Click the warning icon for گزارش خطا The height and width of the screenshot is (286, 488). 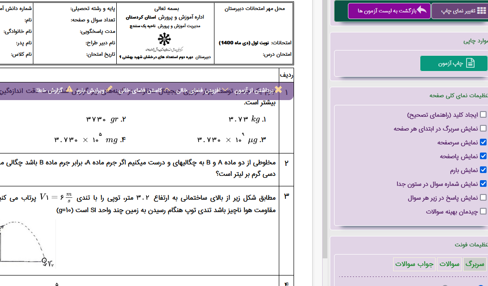click(70, 90)
